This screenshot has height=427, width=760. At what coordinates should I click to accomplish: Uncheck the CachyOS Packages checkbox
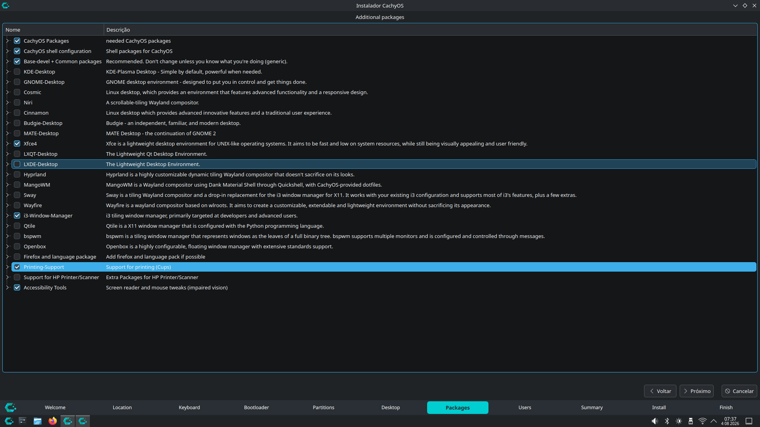pos(17,41)
